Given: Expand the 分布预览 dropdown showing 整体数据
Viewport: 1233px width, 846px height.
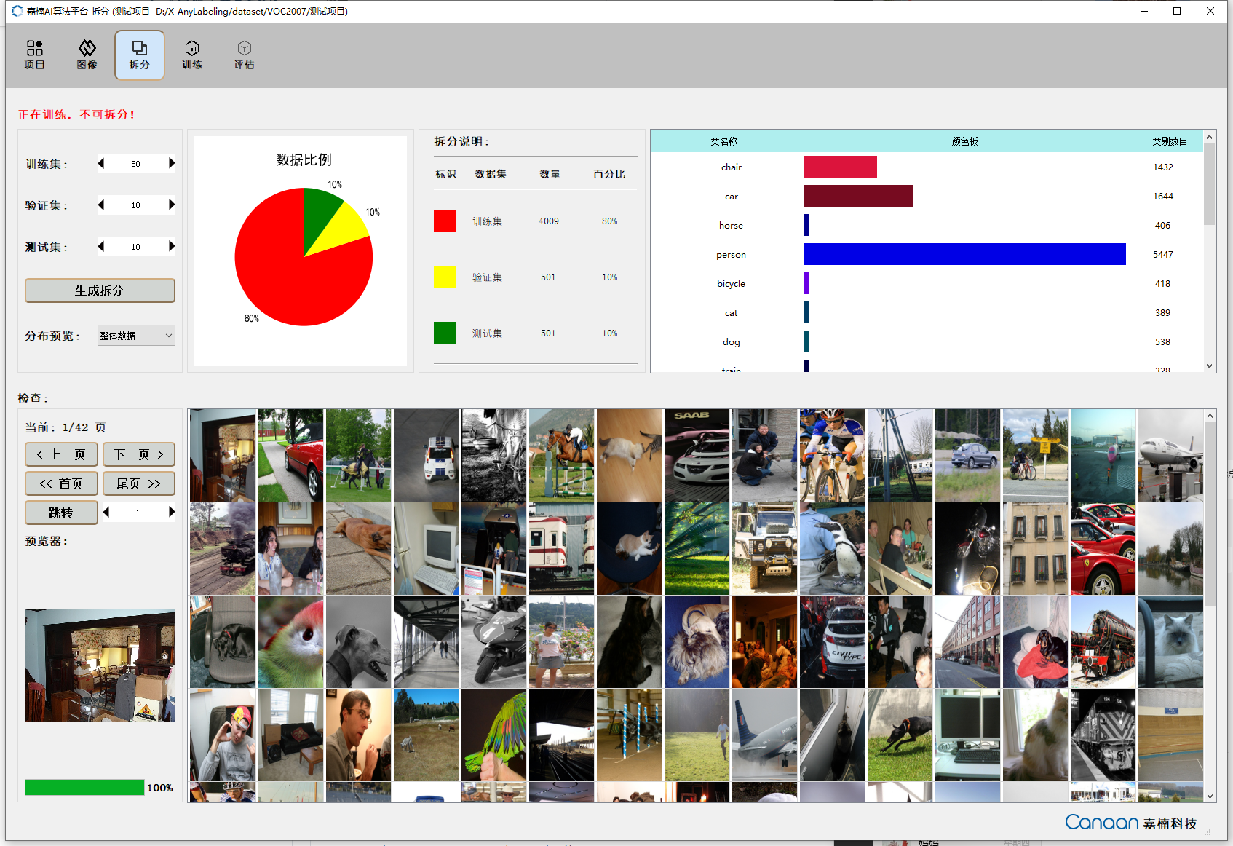Looking at the screenshot, I should [136, 336].
